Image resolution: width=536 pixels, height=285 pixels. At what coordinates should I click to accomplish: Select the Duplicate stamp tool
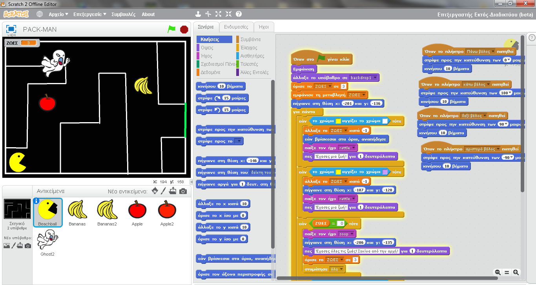pyautogui.click(x=199, y=14)
